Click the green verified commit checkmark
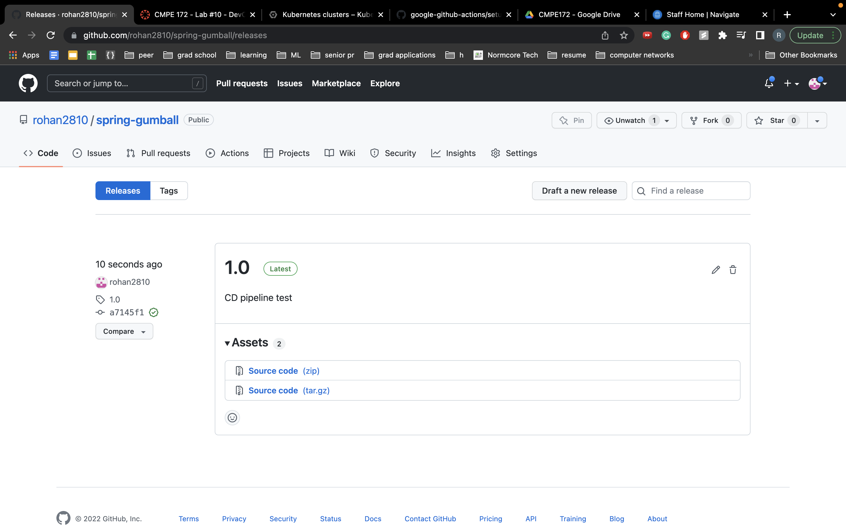The height and width of the screenshot is (528, 846). point(153,312)
